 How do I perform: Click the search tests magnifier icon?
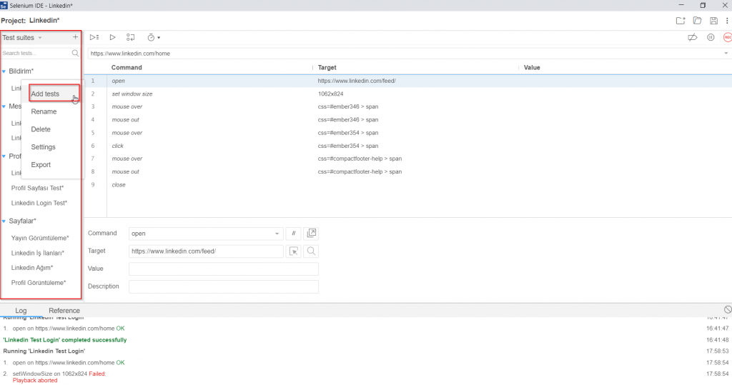point(75,53)
